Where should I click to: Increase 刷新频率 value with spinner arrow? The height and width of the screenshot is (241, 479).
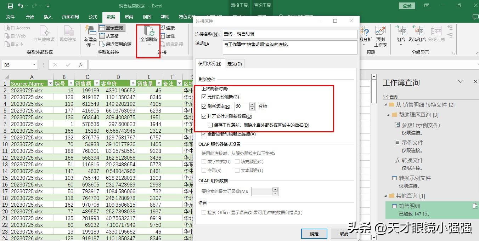(x=252, y=104)
